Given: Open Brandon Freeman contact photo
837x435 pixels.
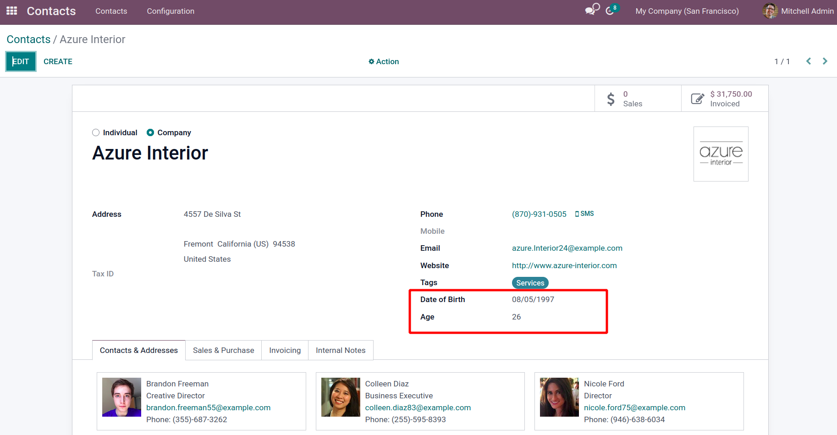Looking at the screenshot, I should pos(121,397).
